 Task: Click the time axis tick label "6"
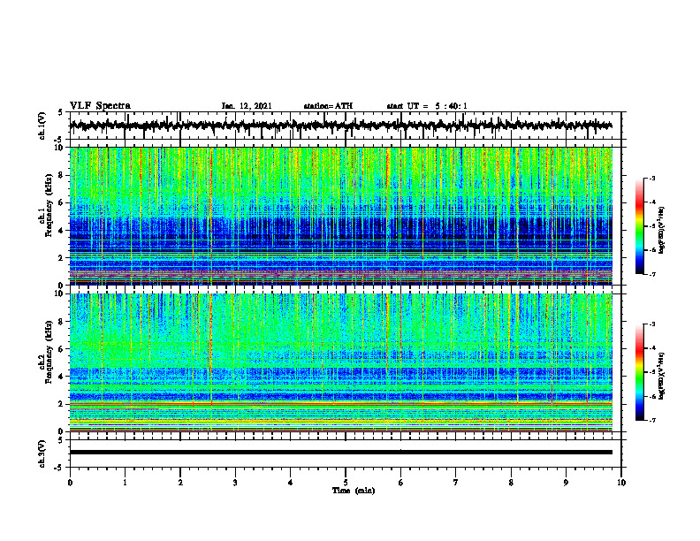(x=401, y=483)
